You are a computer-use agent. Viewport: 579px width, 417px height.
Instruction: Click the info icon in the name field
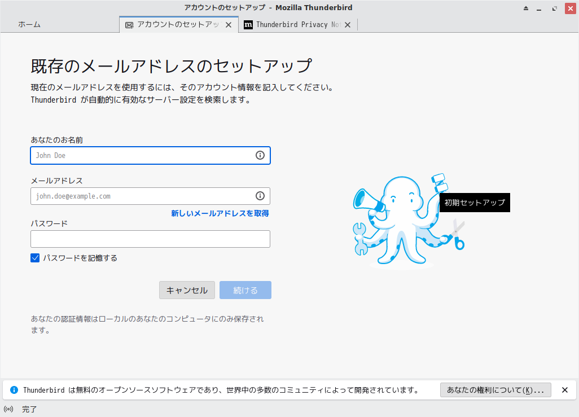[x=260, y=156]
